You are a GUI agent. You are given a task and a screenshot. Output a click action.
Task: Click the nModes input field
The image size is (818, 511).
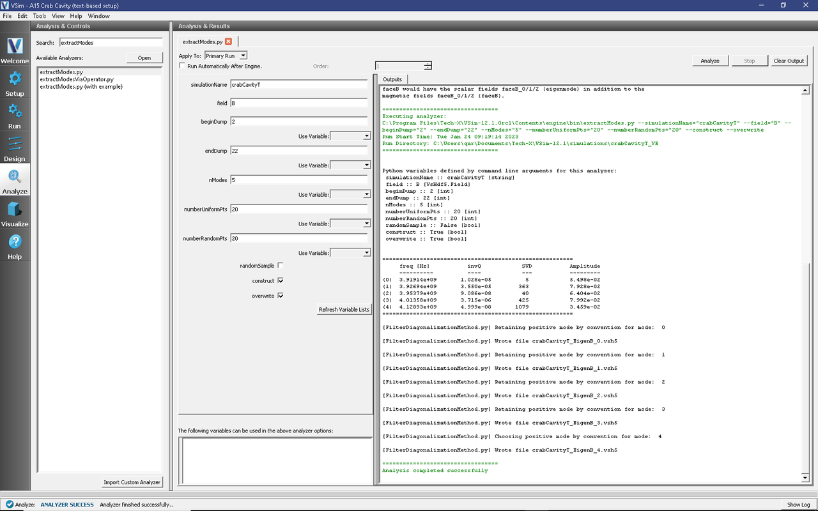pyautogui.click(x=298, y=180)
